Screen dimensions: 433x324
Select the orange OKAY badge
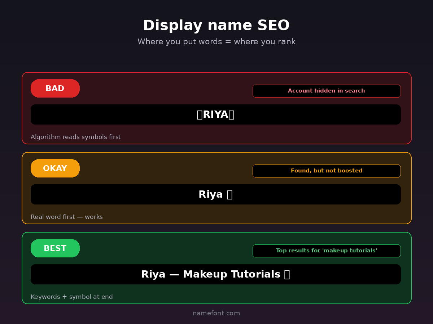tap(55, 168)
